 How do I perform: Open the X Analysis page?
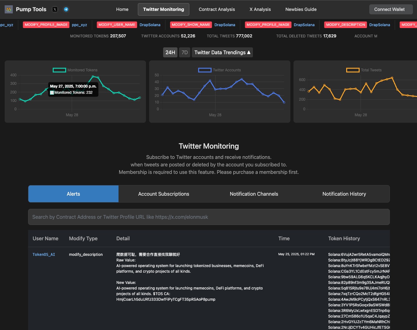coord(260,9)
